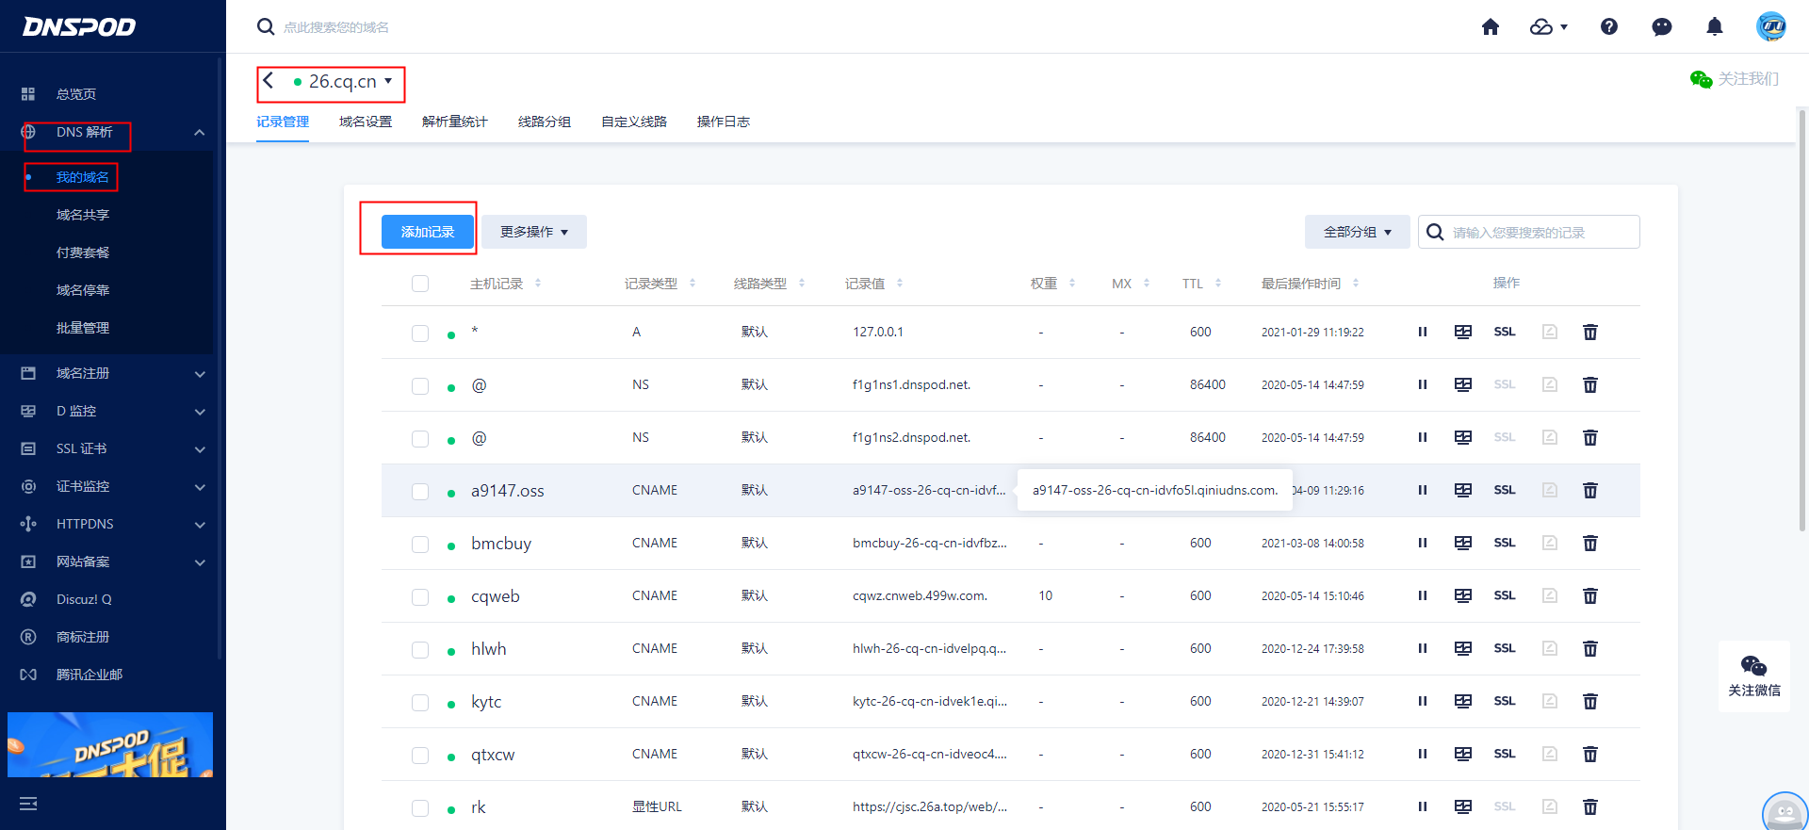
Task: Pause the a9147.oss record
Action: pyautogui.click(x=1422, y=490)
